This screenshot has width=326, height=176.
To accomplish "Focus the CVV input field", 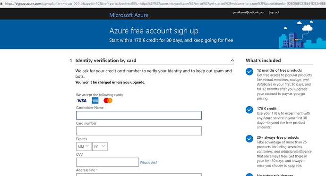I will (108, 162).
